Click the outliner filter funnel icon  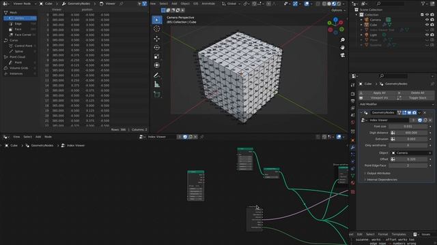423,3
